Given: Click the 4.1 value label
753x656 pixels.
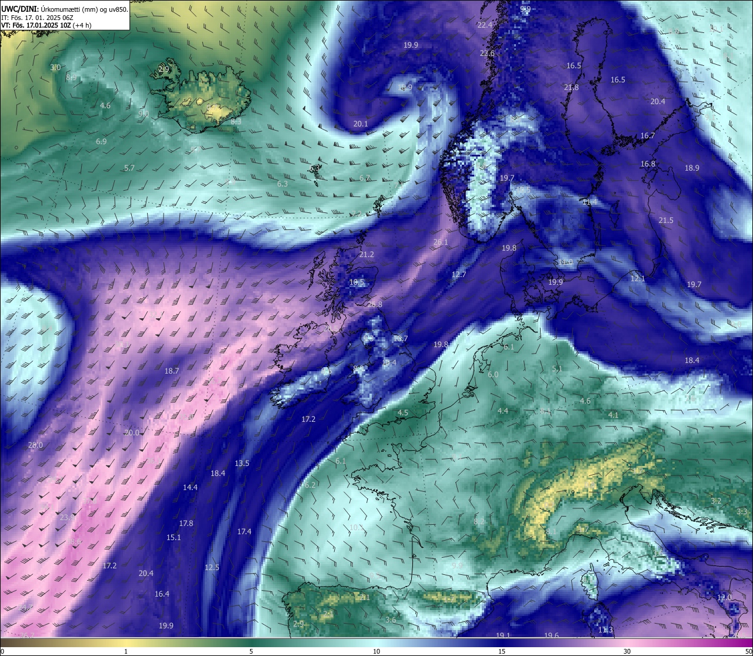Looking at the screenshot, I should [613, 415].
